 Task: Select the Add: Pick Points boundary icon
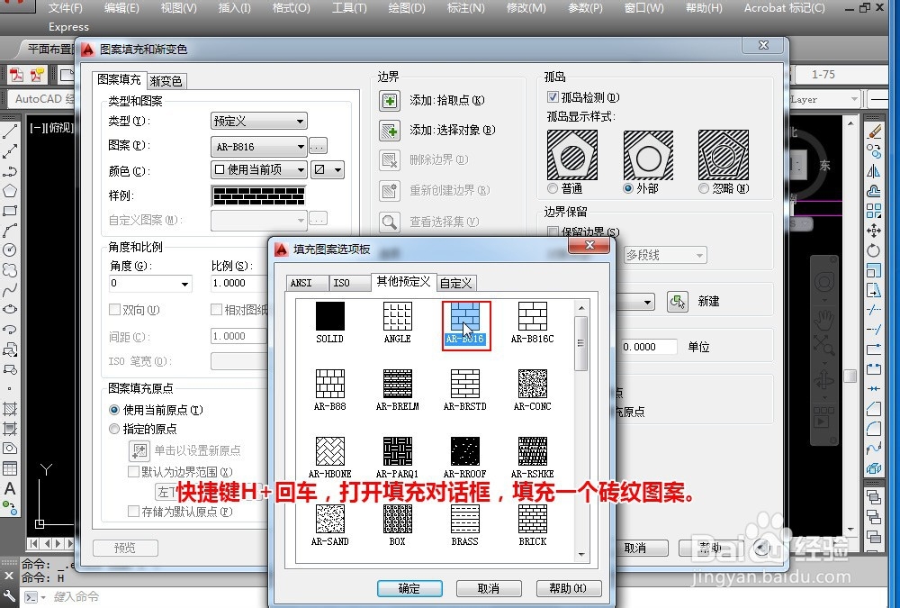[391, 100]
